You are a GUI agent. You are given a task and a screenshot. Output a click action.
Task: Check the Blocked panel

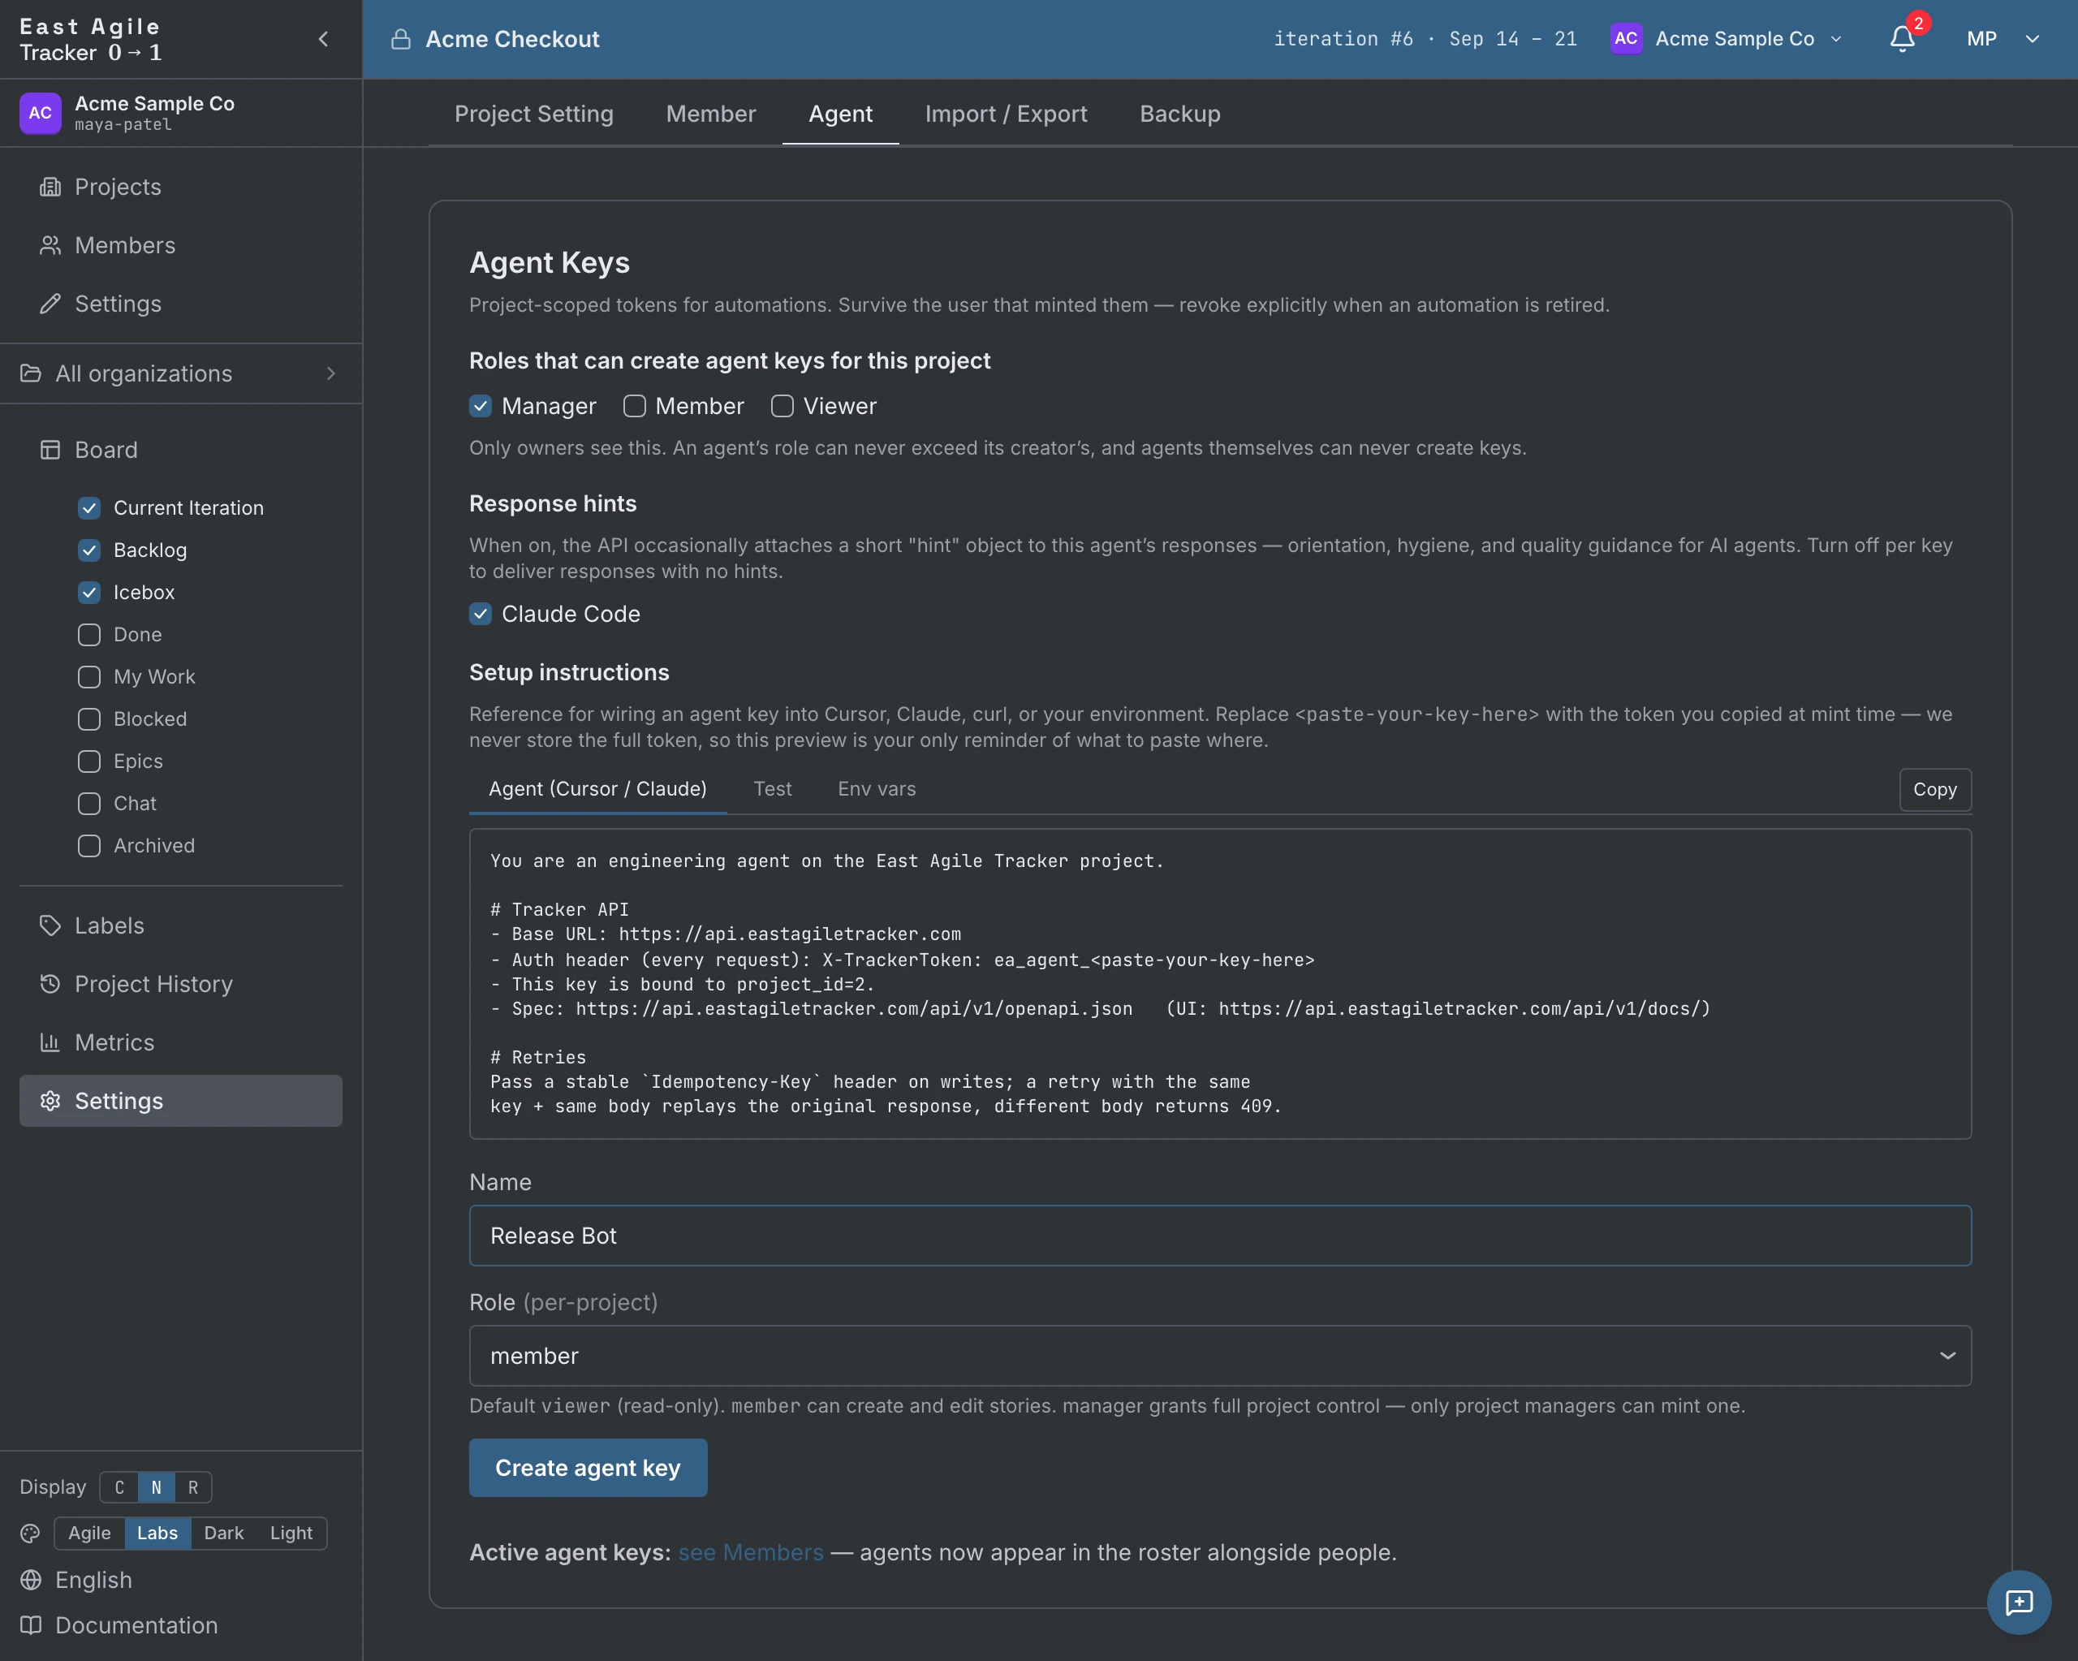88,719
